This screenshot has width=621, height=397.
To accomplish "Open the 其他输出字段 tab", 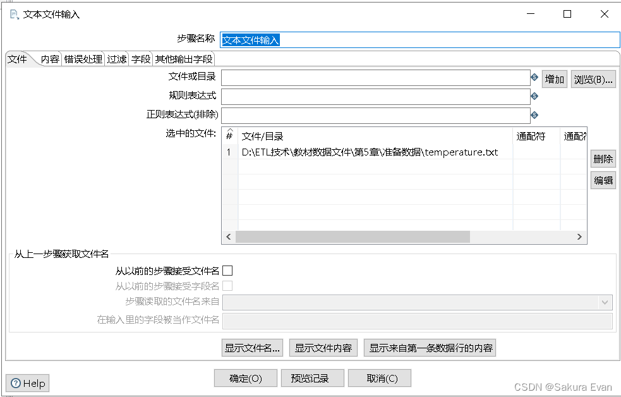I will [184, 59].
